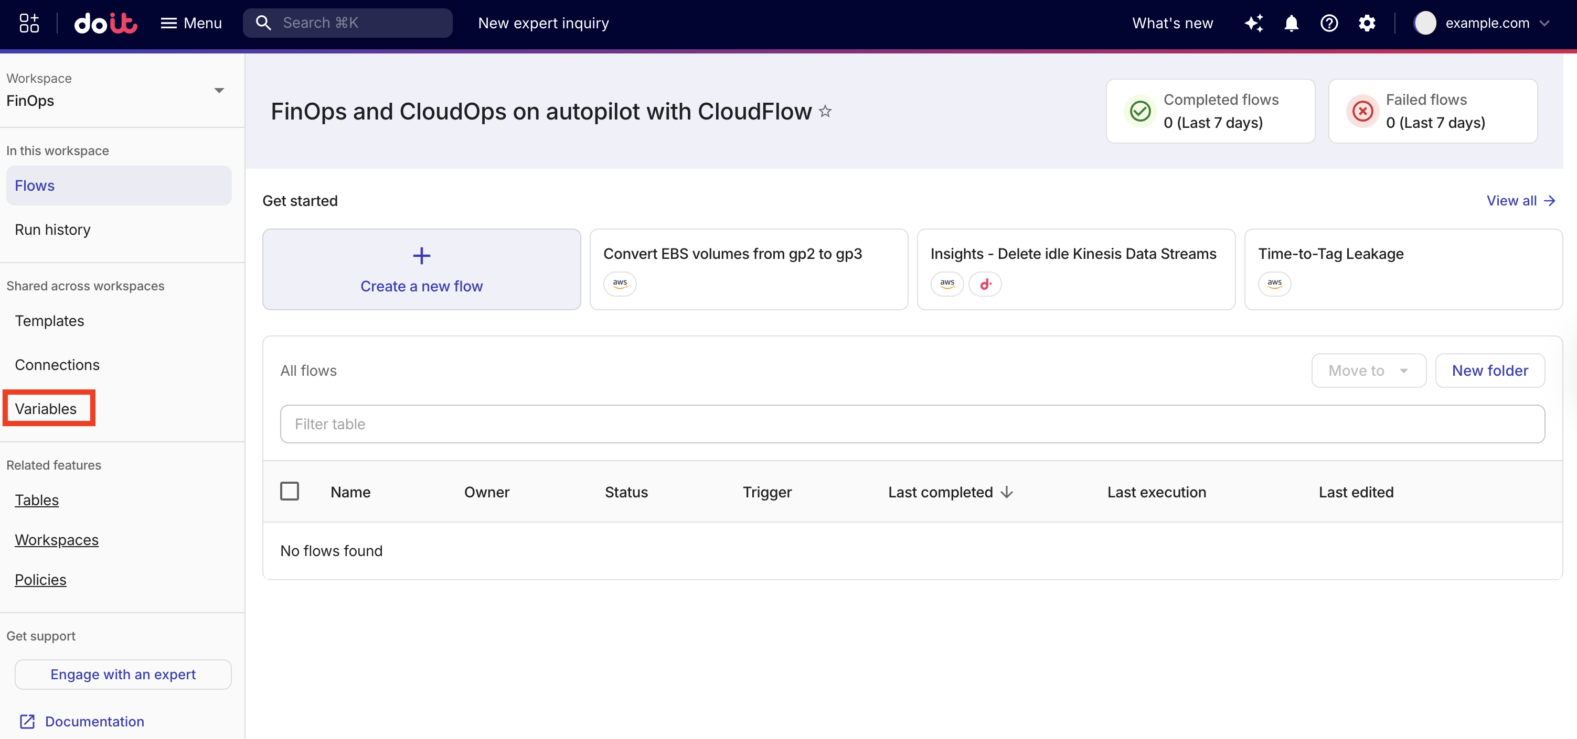Click the Filter table input
1577x739 pixels.
point(912,424)
